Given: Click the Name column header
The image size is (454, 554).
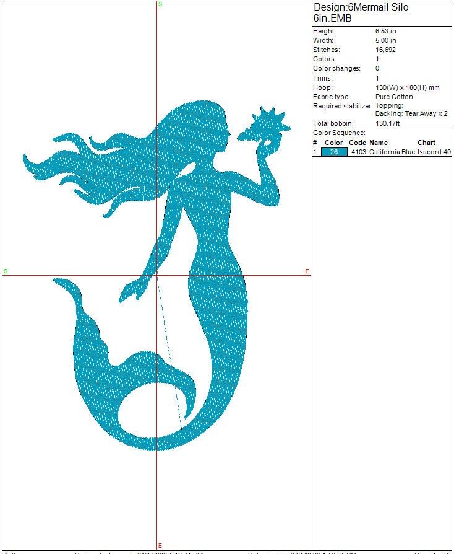Looking at the screenshot, I should [x=379, y=143].
